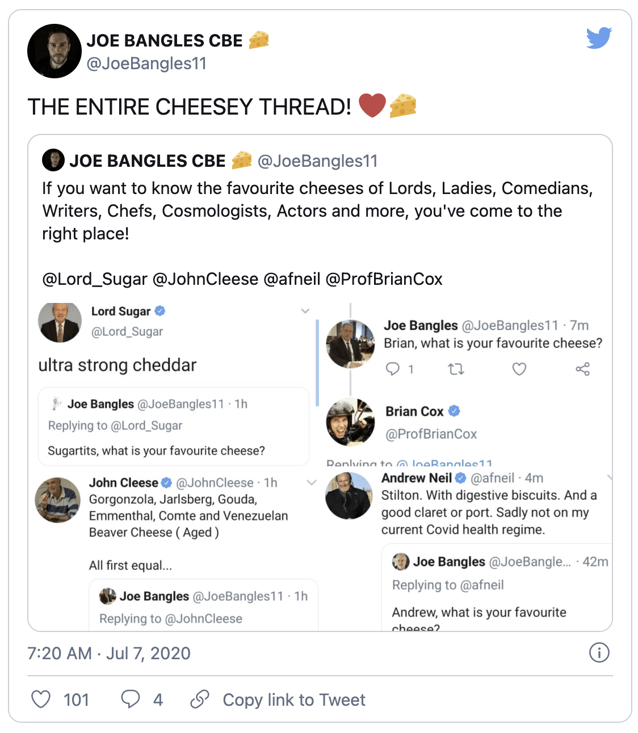Like the tweet with the heart icon
The height and width of the screenshot is (733, 638).
[x=41, y=699]
